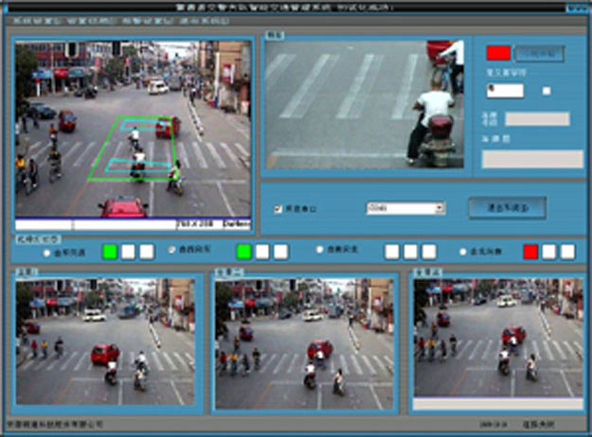The height and width of the screenshot is (437, 592).
Task: Select the fourth radio button beside the red indicator
Action: [x=461, y=252]
